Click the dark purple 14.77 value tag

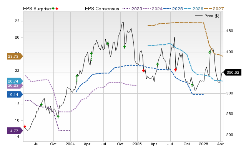(x=15, y=131)
